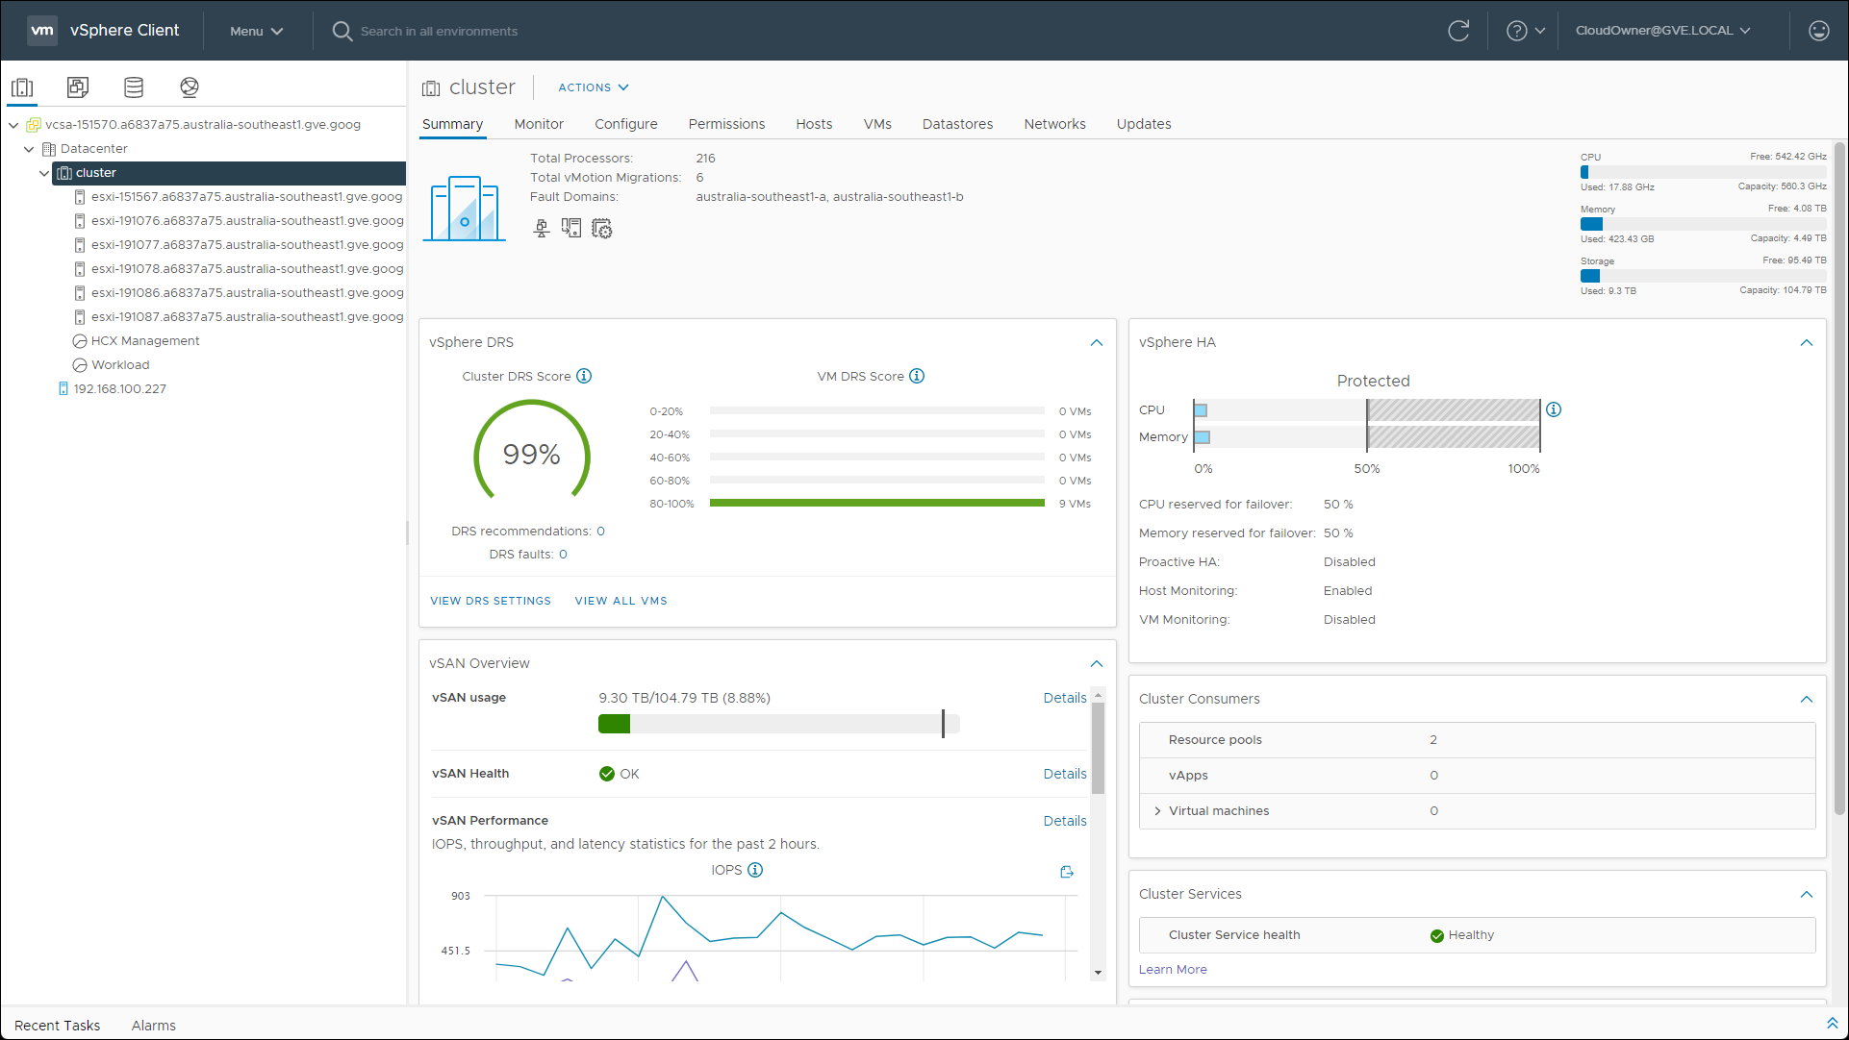Switch to the Updates tab

[1144, 124]
